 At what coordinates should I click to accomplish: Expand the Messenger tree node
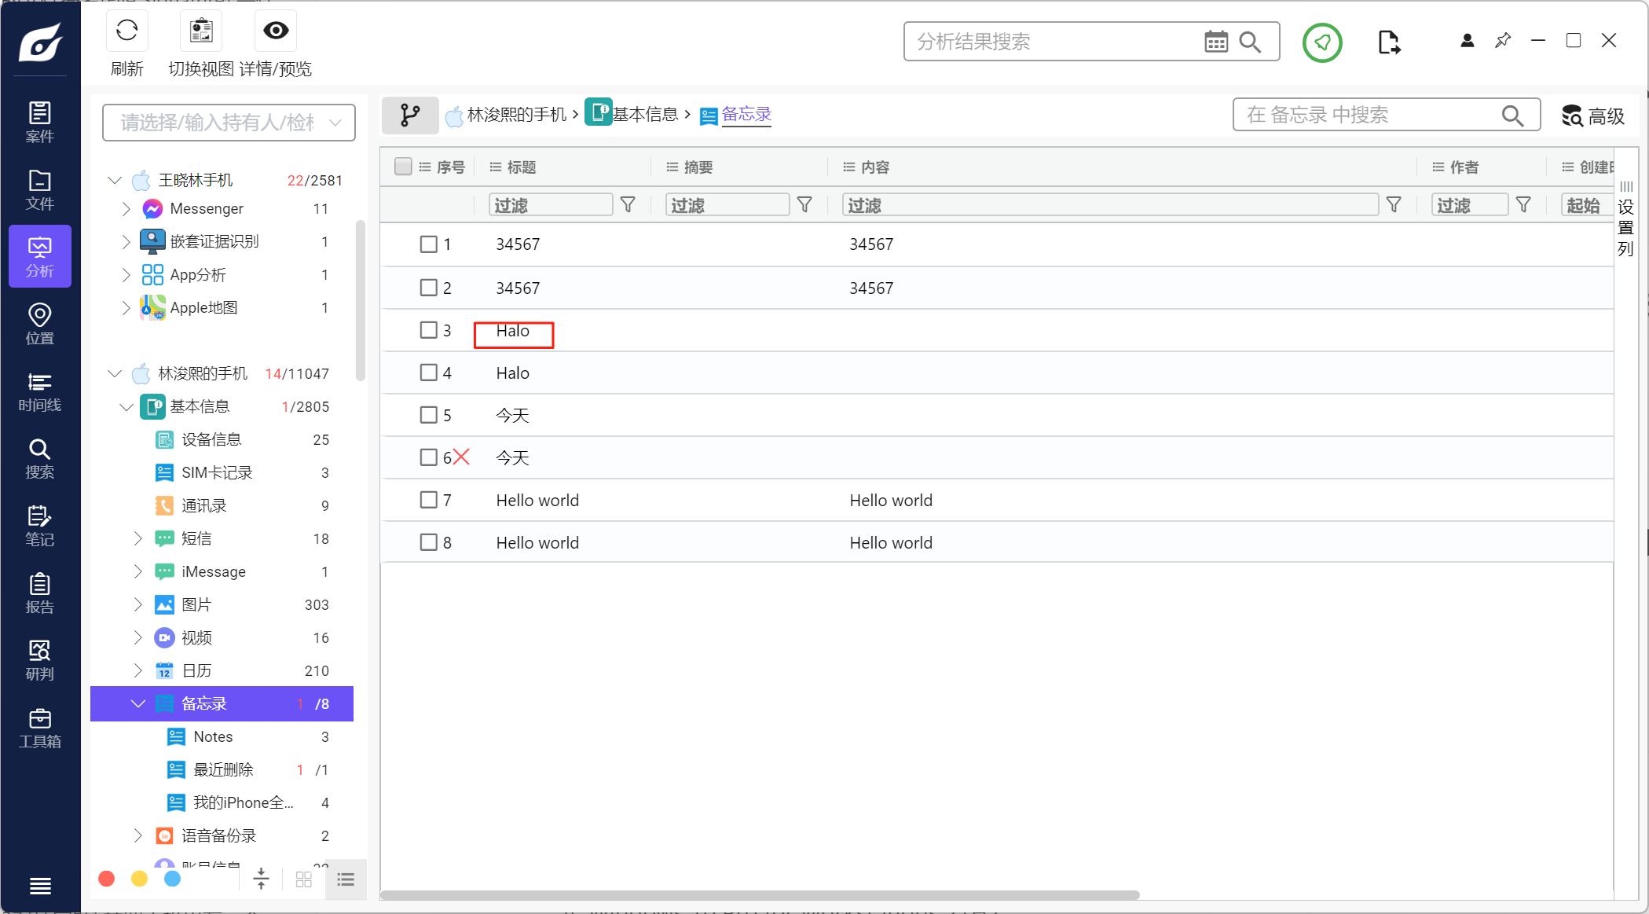126,209
